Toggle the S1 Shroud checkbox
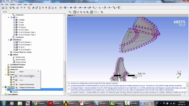This screenshot has width=189, height=106. click(x=14, y=27)
